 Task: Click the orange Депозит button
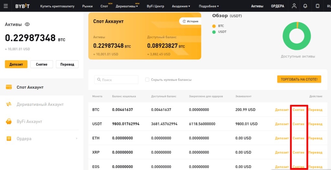[16, 64]
